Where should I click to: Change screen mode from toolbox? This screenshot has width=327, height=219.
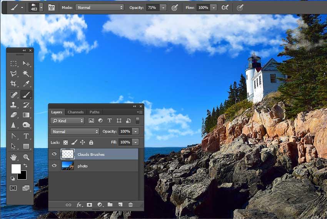(26, 188)
